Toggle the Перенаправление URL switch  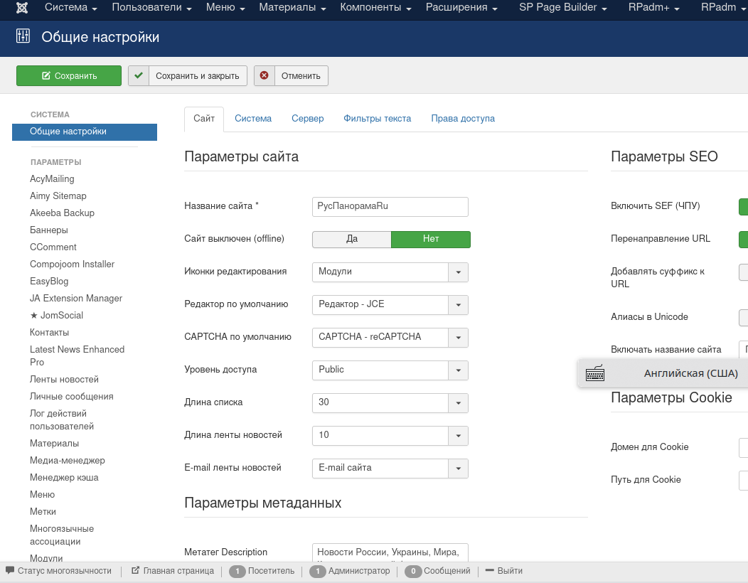pos(744,239)
